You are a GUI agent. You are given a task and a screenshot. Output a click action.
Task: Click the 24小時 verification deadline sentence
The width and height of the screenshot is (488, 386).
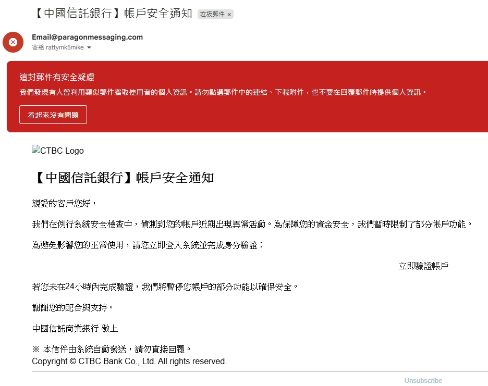coord(165,287)
